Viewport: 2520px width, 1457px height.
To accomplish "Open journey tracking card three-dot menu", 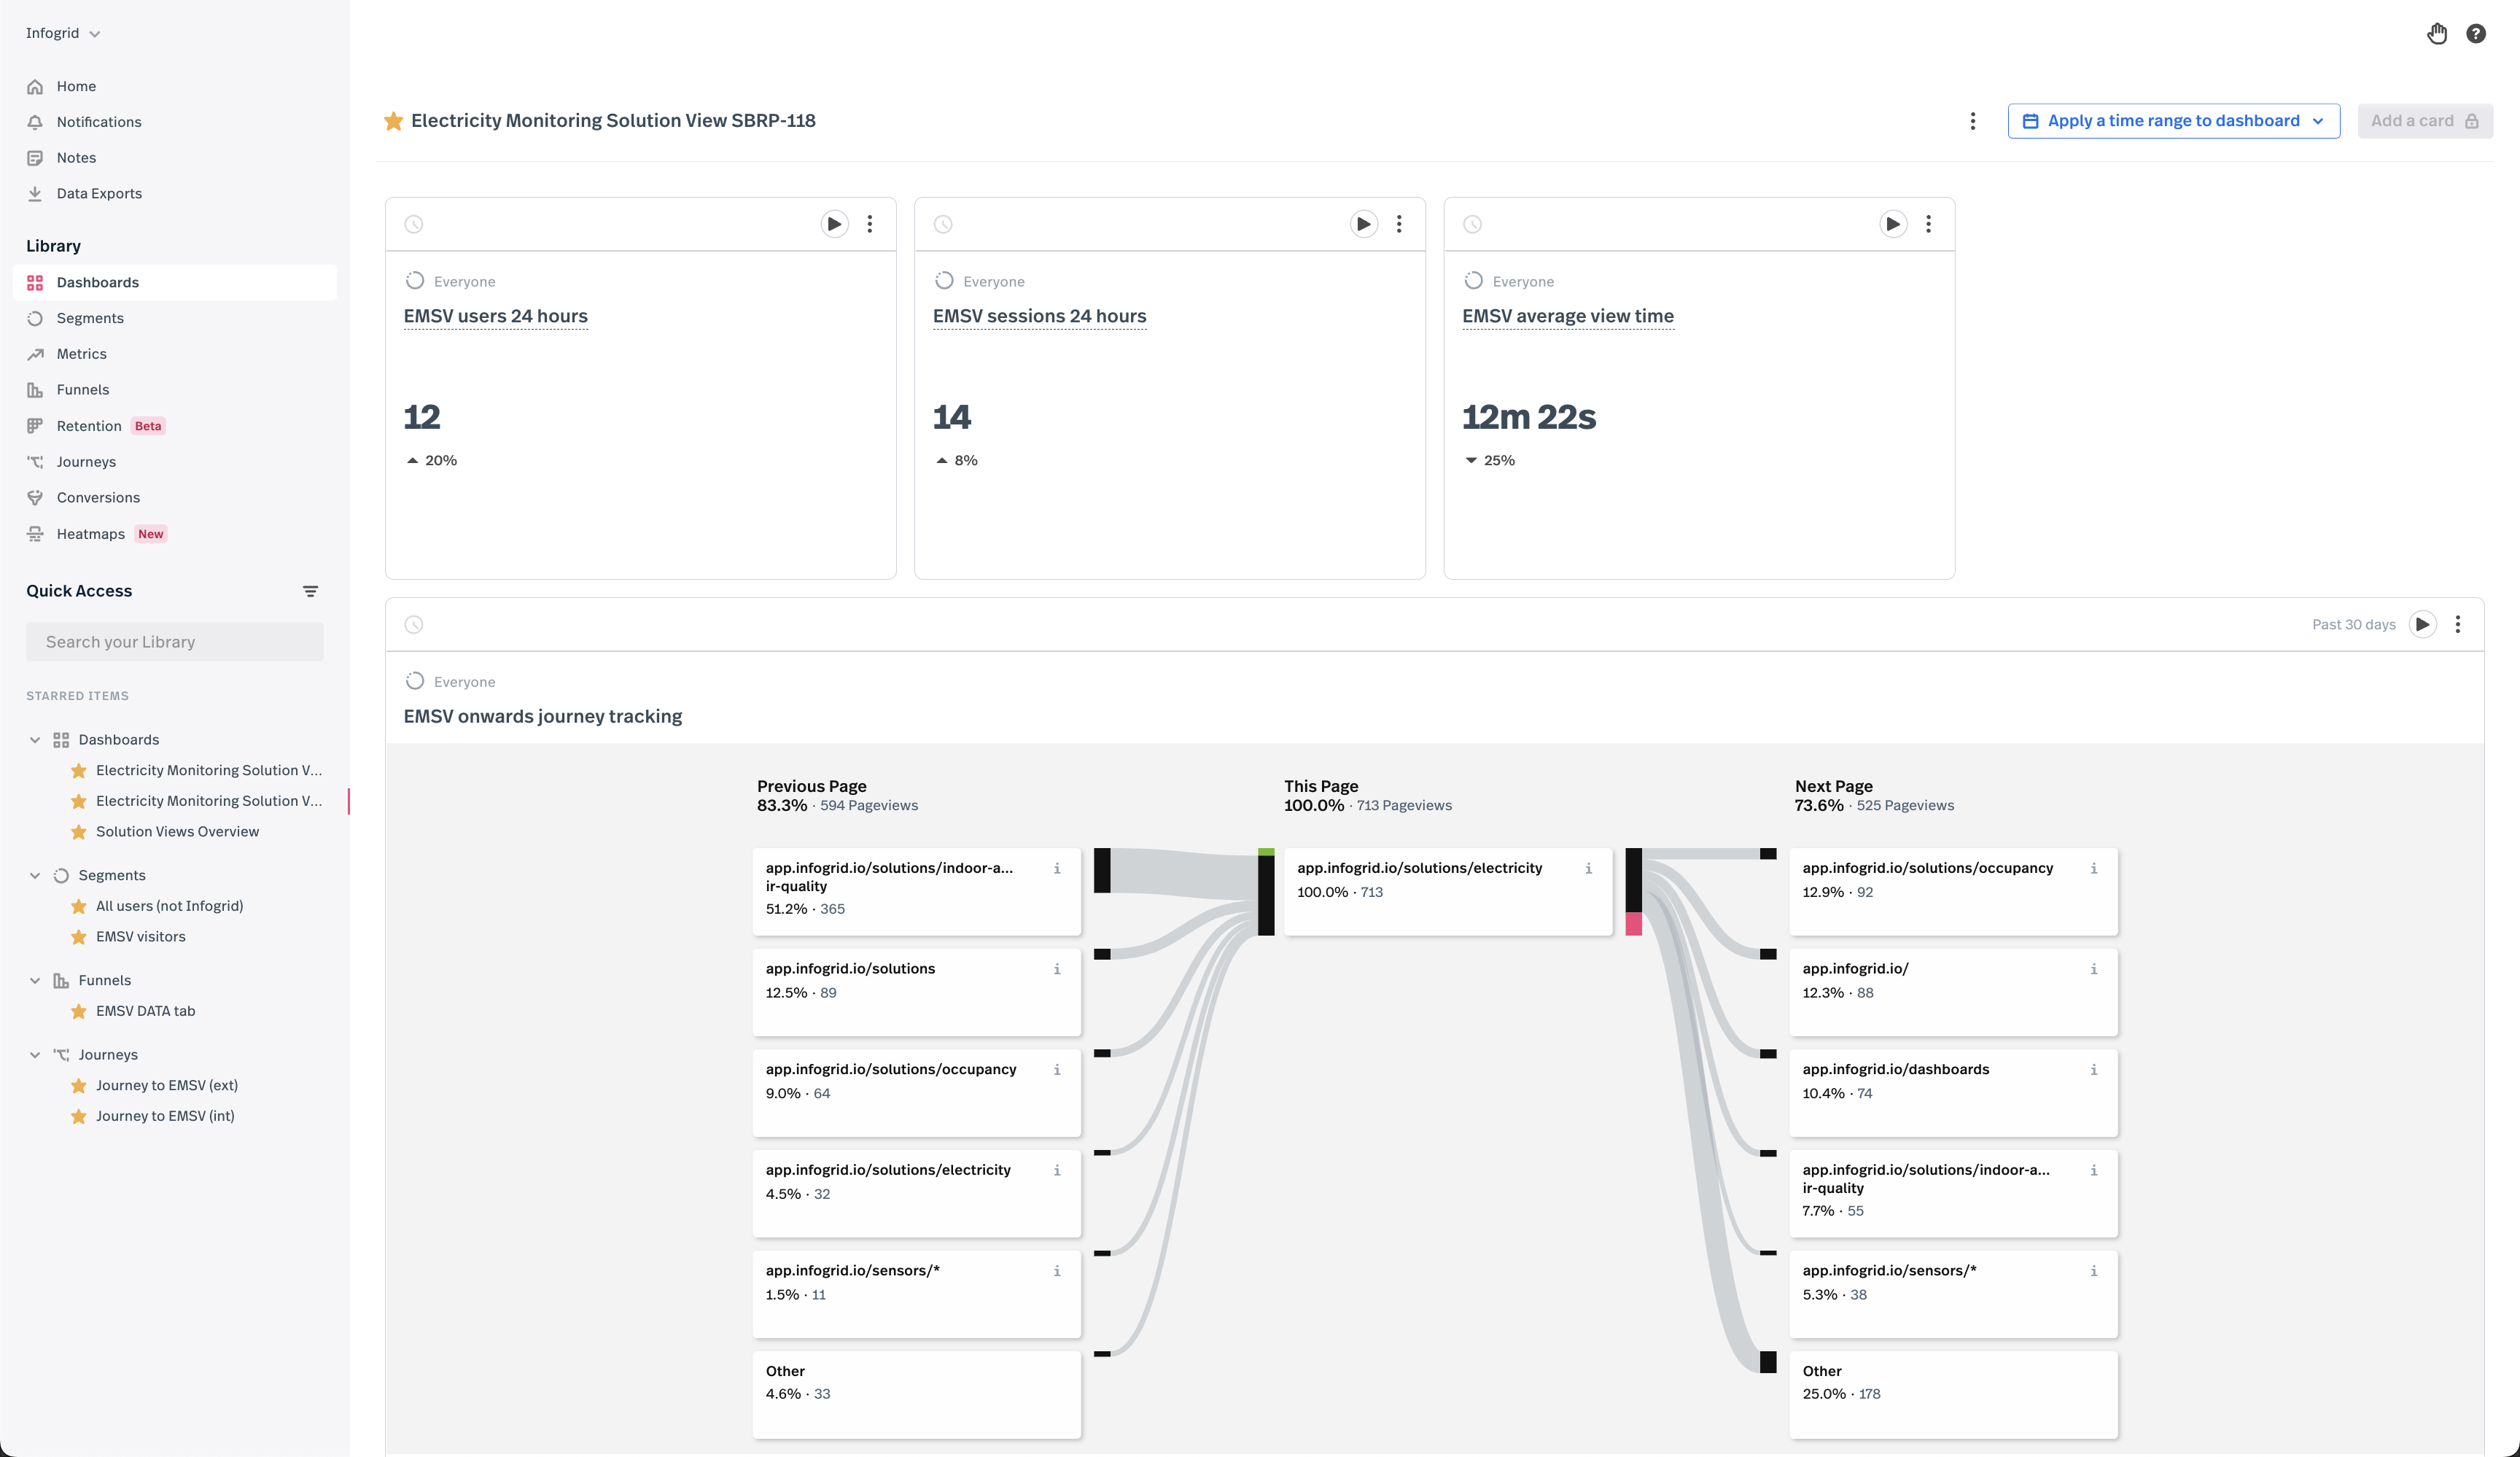I will coord(2458,625).
